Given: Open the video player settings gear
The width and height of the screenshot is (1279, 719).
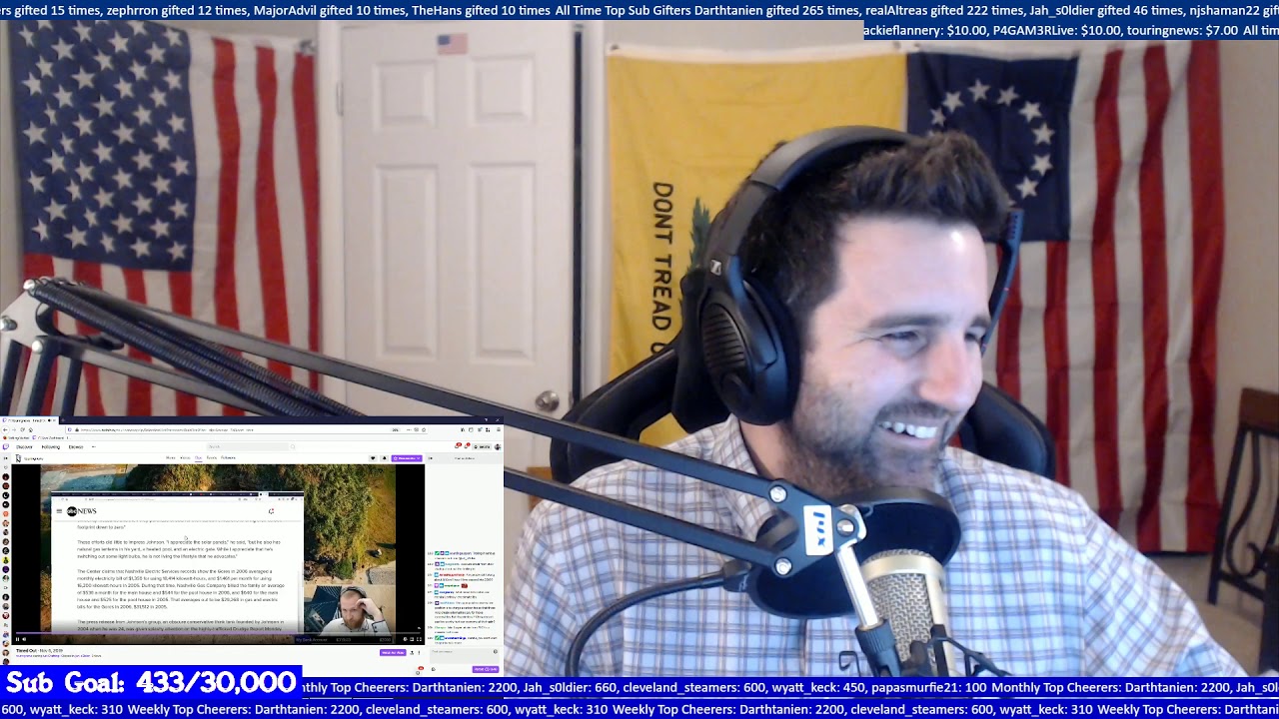Looking at the screenshot, I should point(405,639).
